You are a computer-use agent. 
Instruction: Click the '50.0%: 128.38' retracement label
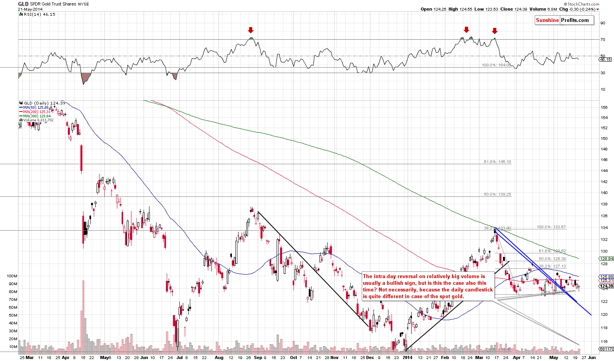pyautogui.click(x=552, y=258)
